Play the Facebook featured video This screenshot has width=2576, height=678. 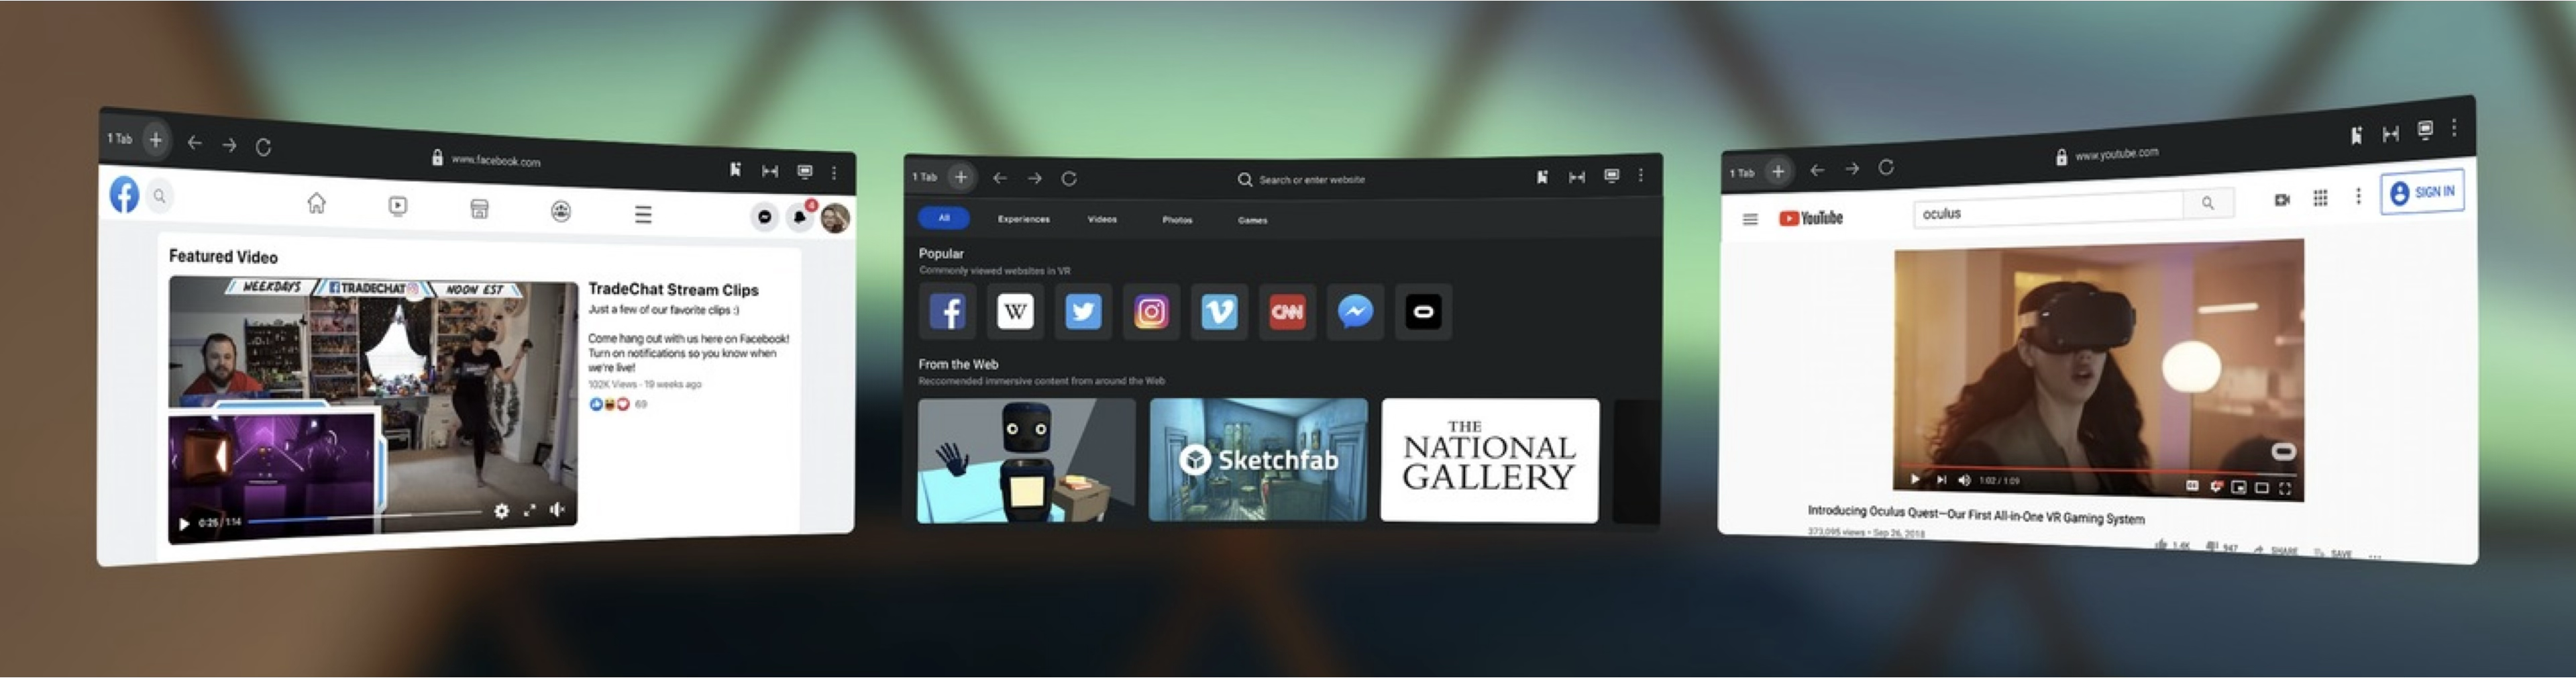(184, 523)
